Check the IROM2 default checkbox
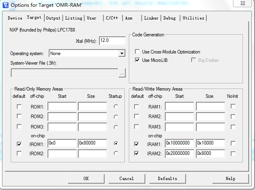The height and width of the screenshot is (190, 255). point(19,153)
